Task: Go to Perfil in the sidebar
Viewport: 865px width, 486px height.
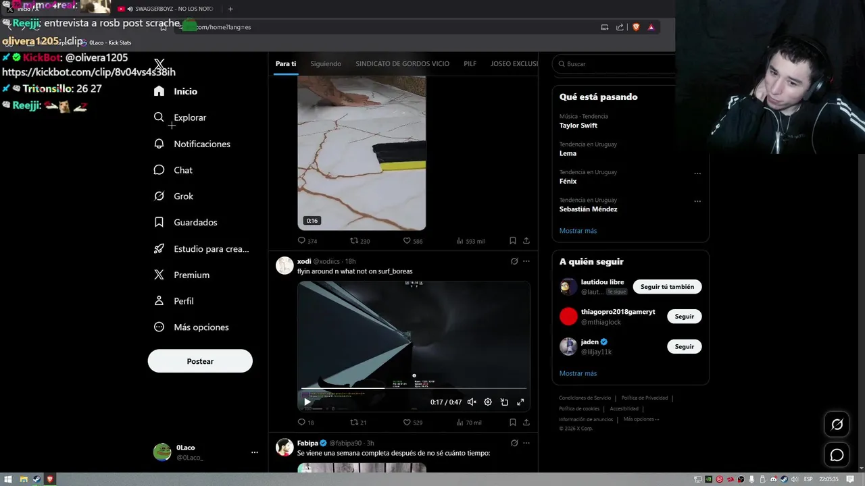Action: click(174, 301)
